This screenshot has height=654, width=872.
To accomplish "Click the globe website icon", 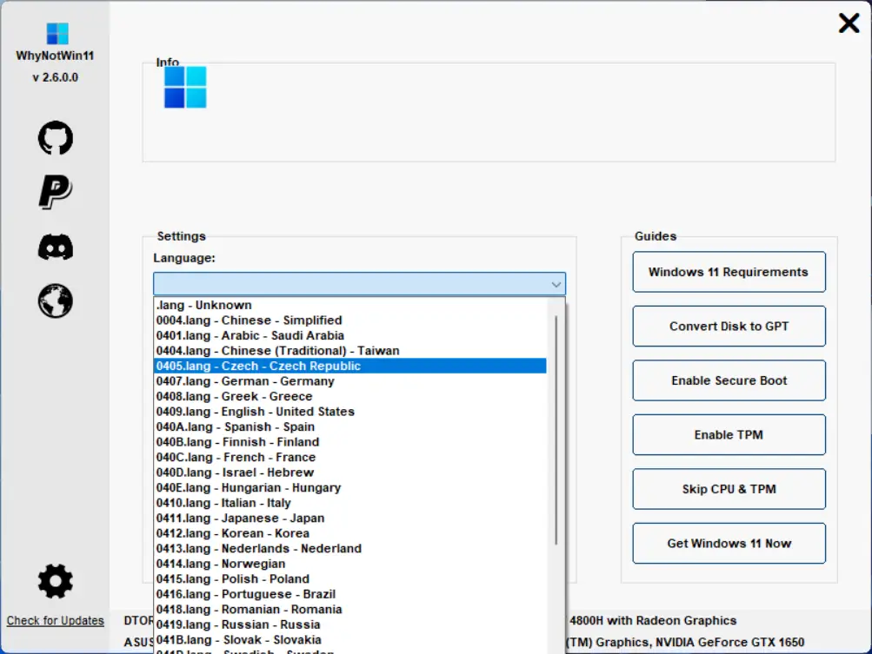I will 56,301.
